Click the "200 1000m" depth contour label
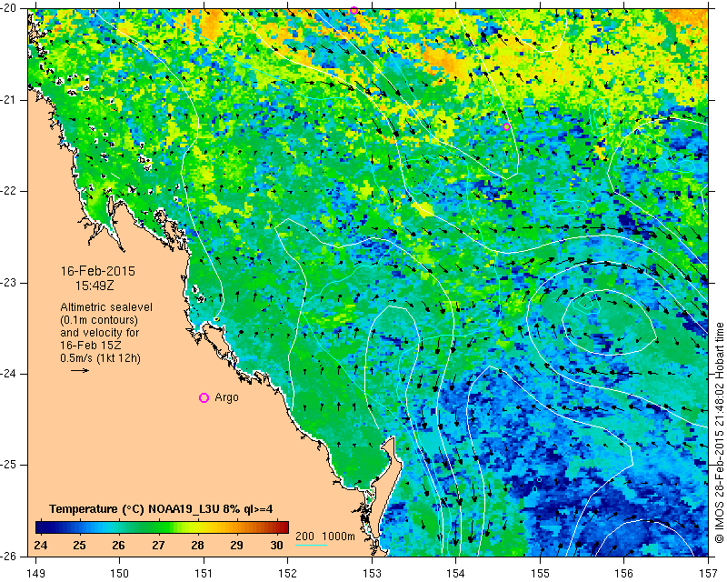This screenshot has height=582, width=727. click(x=325, y=537)
